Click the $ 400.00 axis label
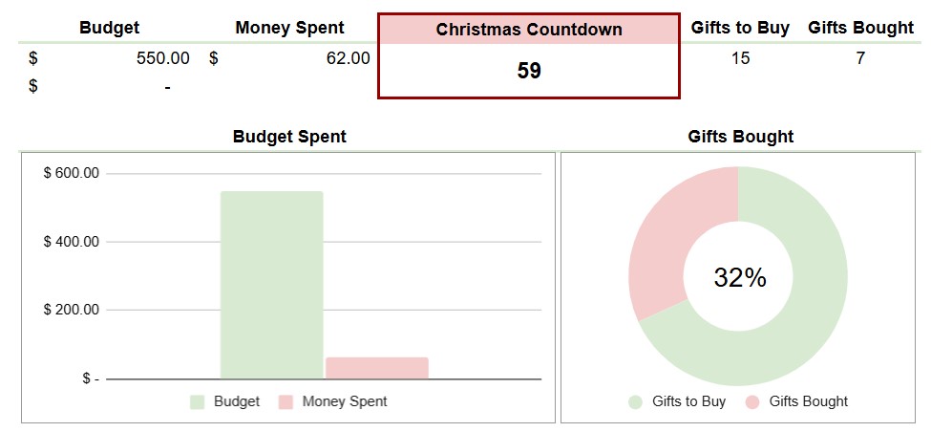 [x=72, y=242]
